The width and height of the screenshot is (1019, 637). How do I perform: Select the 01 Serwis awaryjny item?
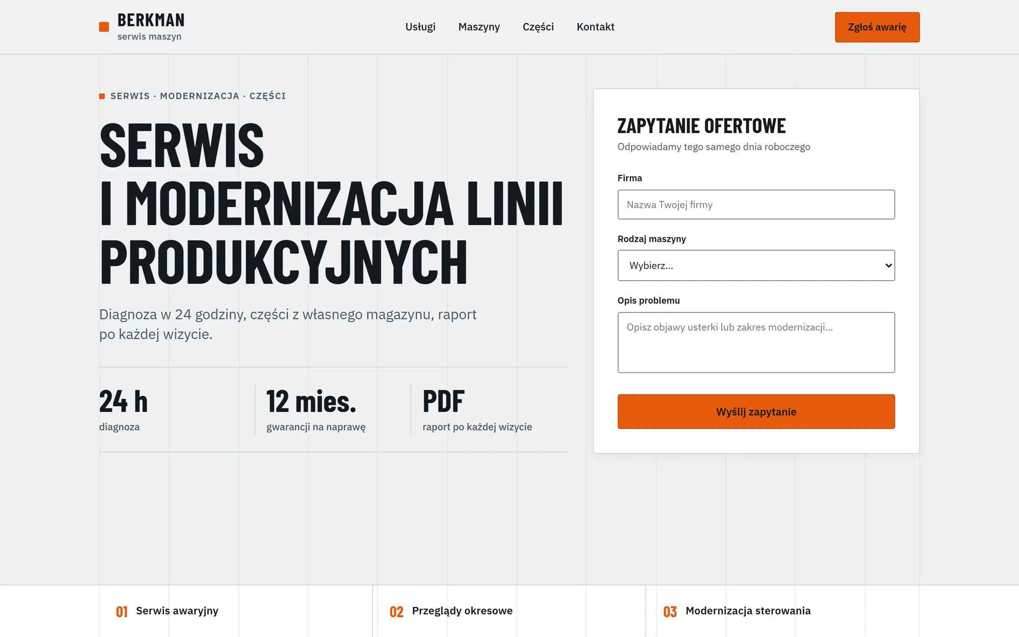[x=167, y=611]
